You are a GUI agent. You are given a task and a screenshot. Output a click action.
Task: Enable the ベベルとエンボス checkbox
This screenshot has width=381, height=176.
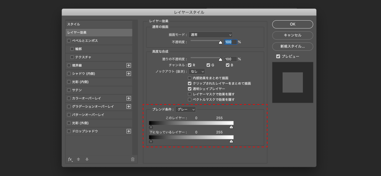69,41
